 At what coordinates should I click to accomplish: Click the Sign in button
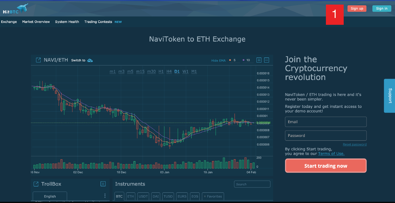pos(382,9)
